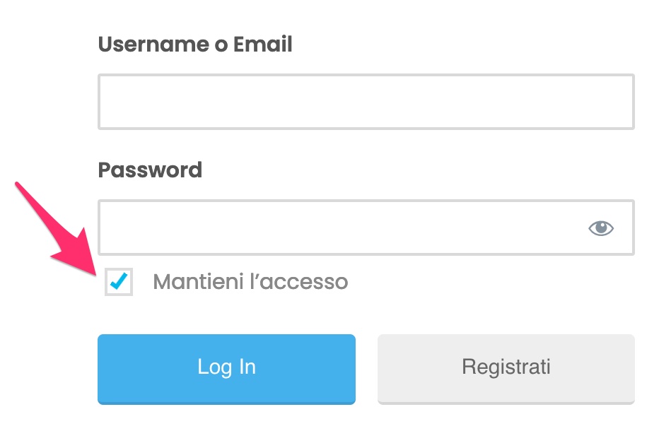Screen dimensions: 659x431
Task: Click the Log In button
Action: point(226,369)
